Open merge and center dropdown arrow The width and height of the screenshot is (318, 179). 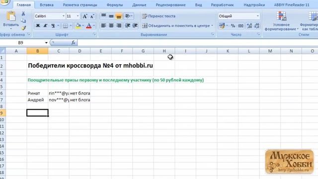(x=212, y=26)
